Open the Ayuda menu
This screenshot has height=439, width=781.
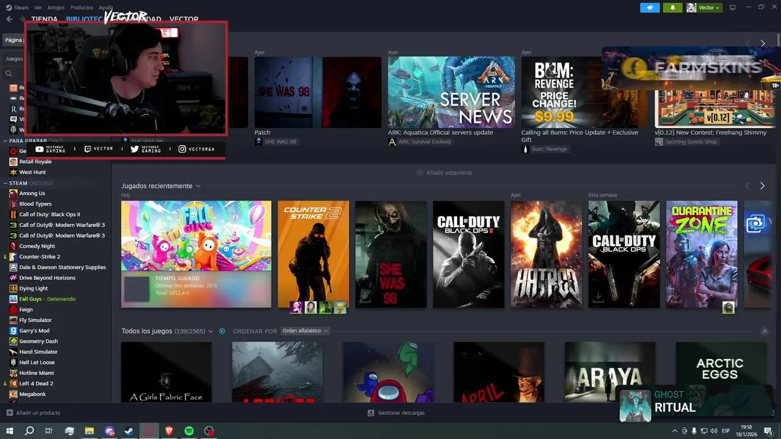[106, 7]
